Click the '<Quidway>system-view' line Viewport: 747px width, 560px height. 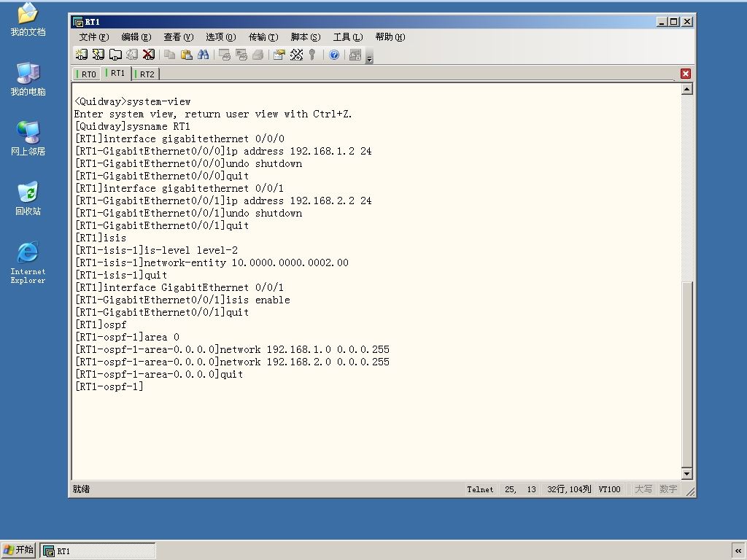tap(132, 101)
